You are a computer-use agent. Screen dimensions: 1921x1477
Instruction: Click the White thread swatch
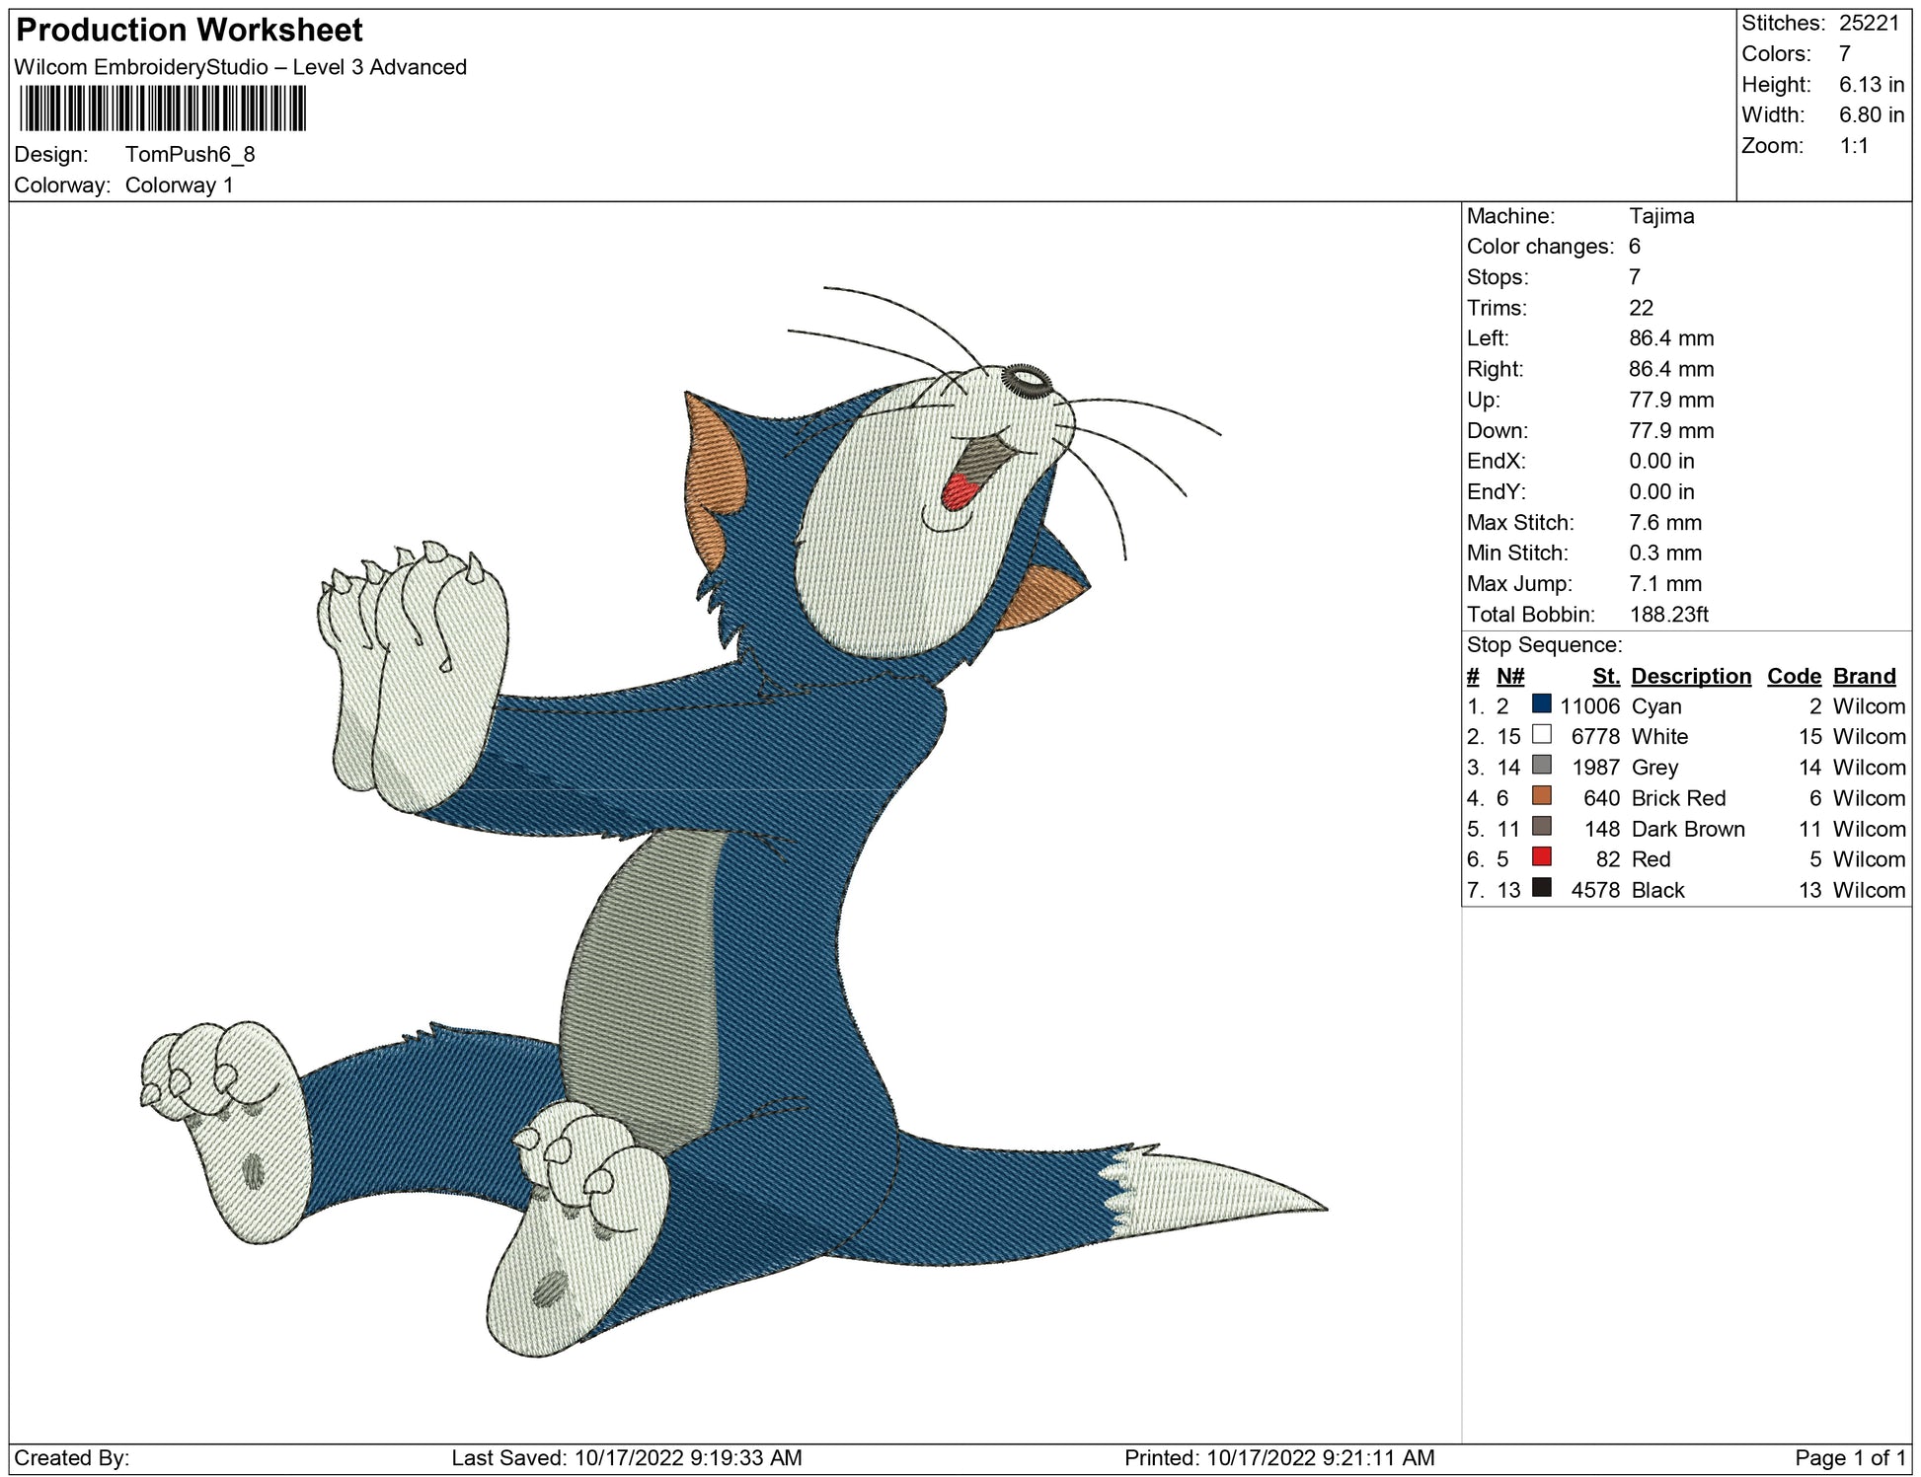click(1541, 735)
